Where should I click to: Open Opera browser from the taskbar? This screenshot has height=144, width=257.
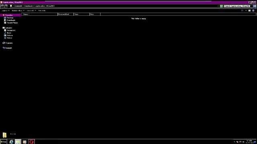pyautogui.click(x=31, y=142)
